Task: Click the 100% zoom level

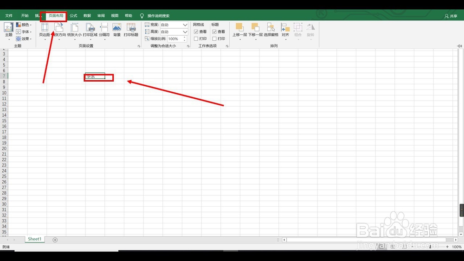Action: pyautogui.click(x=457, y=247)
